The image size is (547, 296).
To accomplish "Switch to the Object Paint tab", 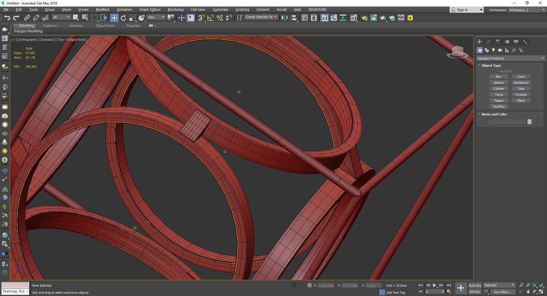I will [105, 26].
